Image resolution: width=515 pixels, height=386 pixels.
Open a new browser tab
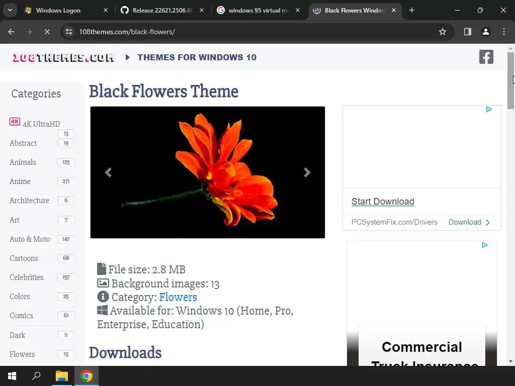(411, 10)
